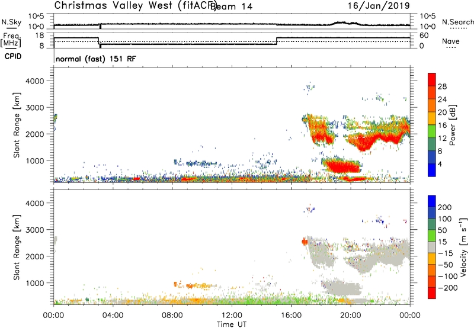Click the frequency axis value '18'
Viewport: 474px width, 328px height.
(40, 36)
